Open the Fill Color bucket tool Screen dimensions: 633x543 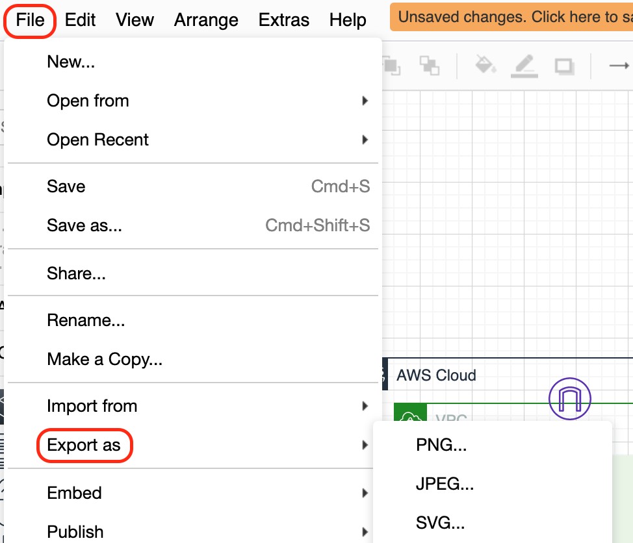tap(485, 64)
